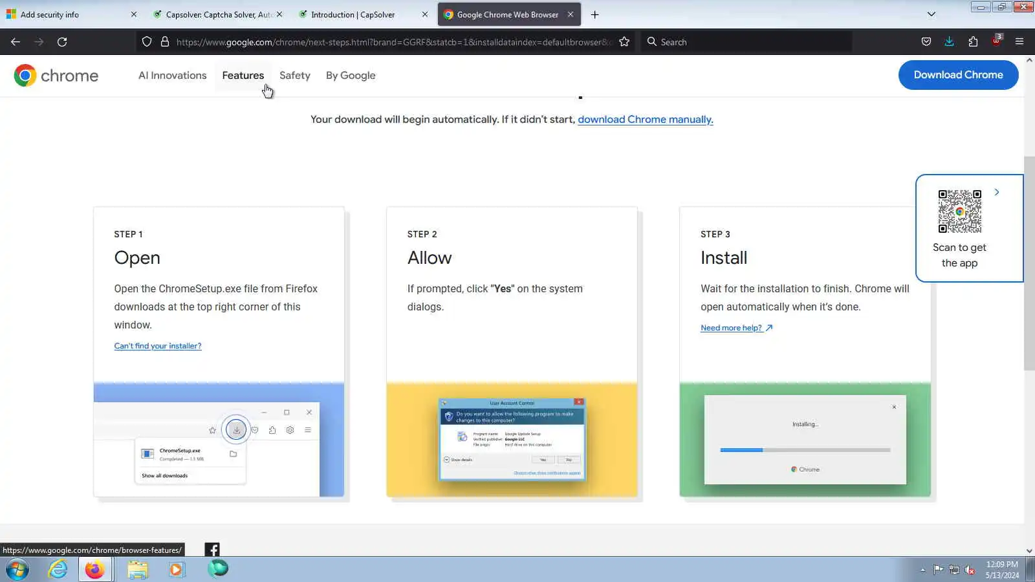Click the Chrome logo in the page header
The height and width of the screenshot is (582, 1035).
click(56, 76)
